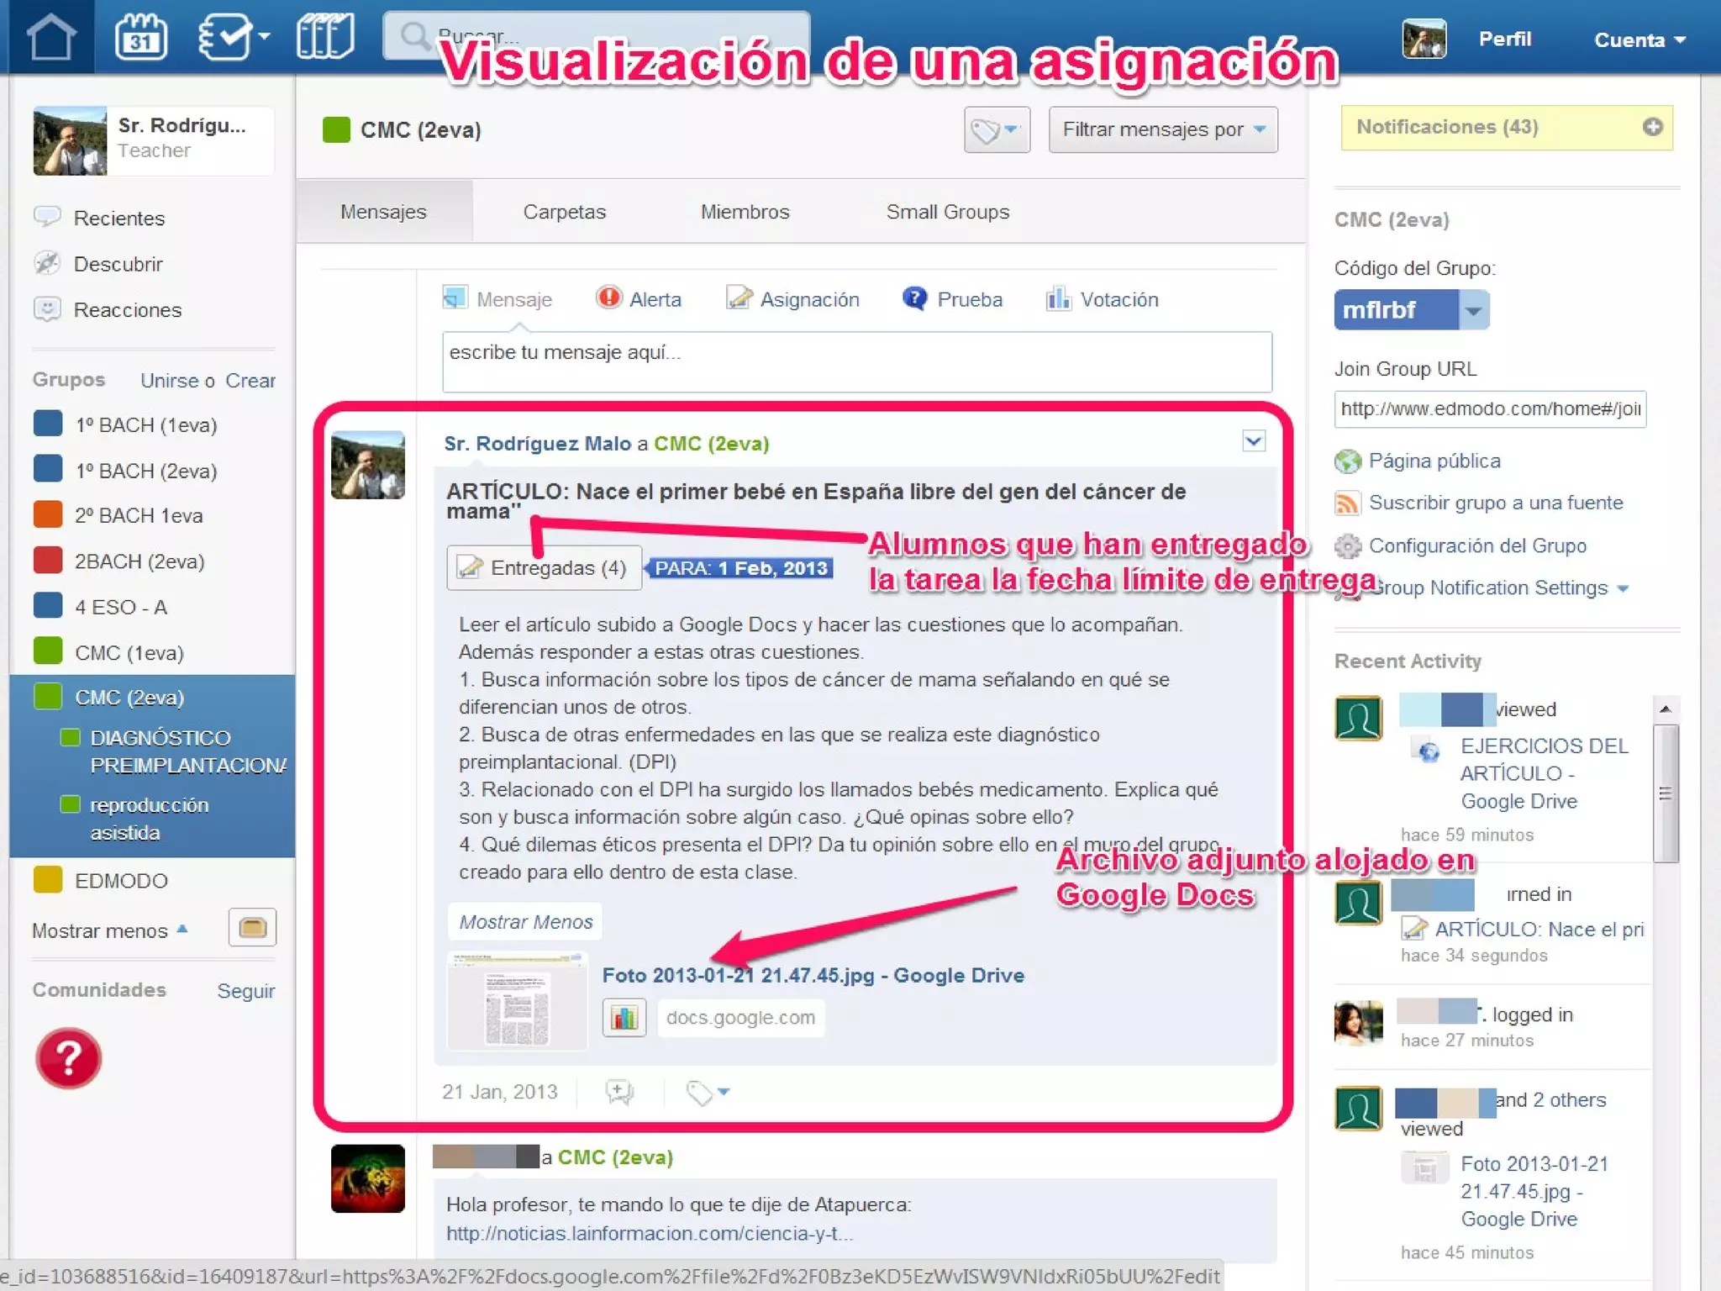Open the Filtrar mensajes por dropdown

(x=1162, y=129)
